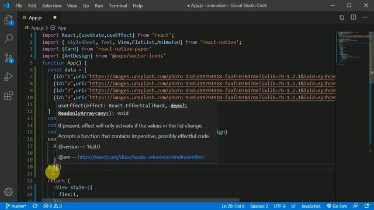
Task: Click the unsplash URL on line 7
Action: [x=213, y=76]
